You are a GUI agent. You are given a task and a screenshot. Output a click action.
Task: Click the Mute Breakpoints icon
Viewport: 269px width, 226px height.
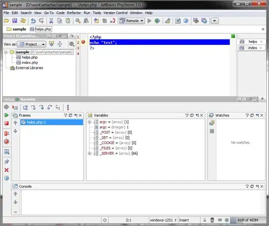6,142
